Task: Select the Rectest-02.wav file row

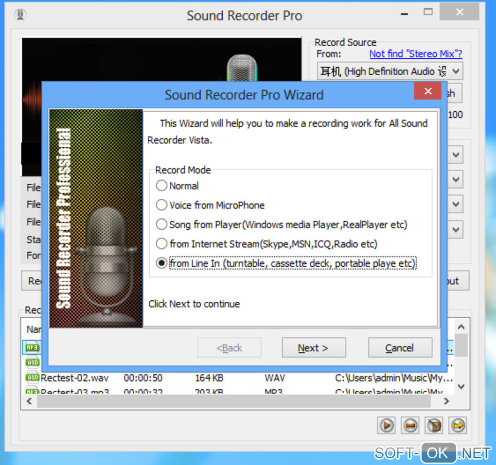Action: tap(239, 378)
